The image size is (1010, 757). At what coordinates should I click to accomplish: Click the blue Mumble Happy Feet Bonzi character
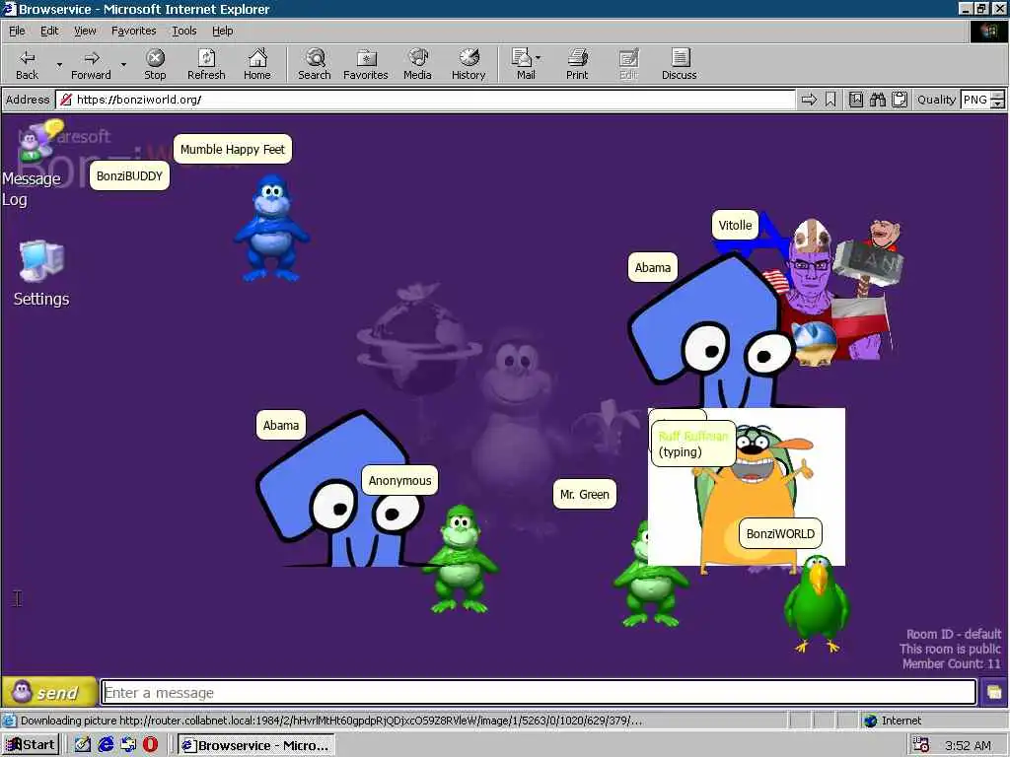[x=272, y=228]
